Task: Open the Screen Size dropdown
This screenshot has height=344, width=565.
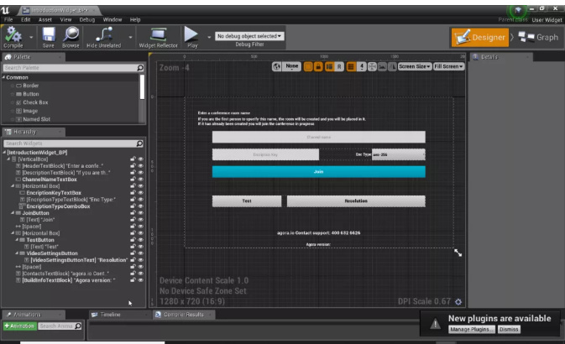Action: (415, 66)
